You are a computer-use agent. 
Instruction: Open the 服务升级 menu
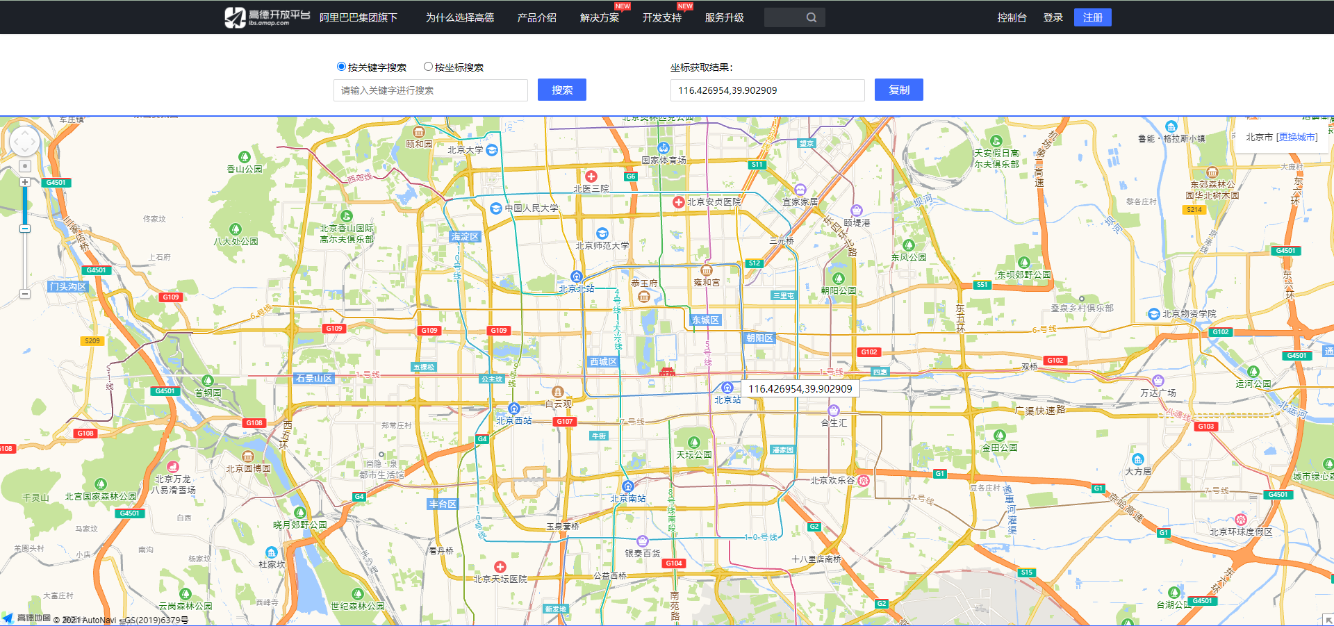pyautogui.click(x=725, y=17)
